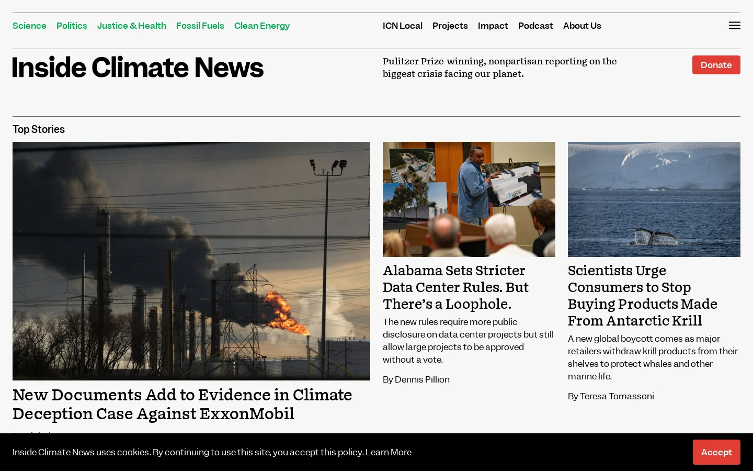Go to the Podcast page
Viewport: 753px width, 471px height.
[x=535, y=26]
